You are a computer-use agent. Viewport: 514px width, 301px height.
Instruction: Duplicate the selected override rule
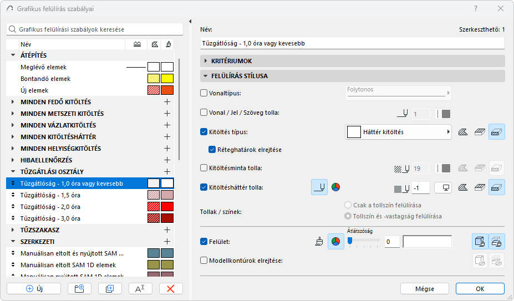(110, 289)
